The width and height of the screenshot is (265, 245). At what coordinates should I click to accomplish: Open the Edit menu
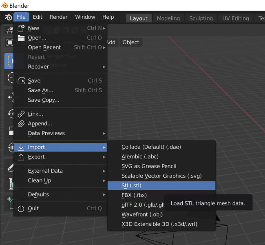click(38, 17)
